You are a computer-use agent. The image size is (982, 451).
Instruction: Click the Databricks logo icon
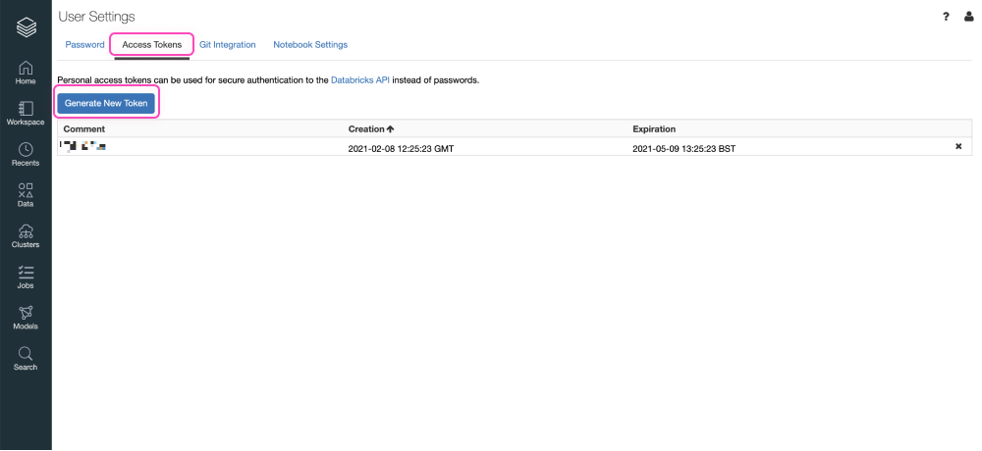pos(26,27)
